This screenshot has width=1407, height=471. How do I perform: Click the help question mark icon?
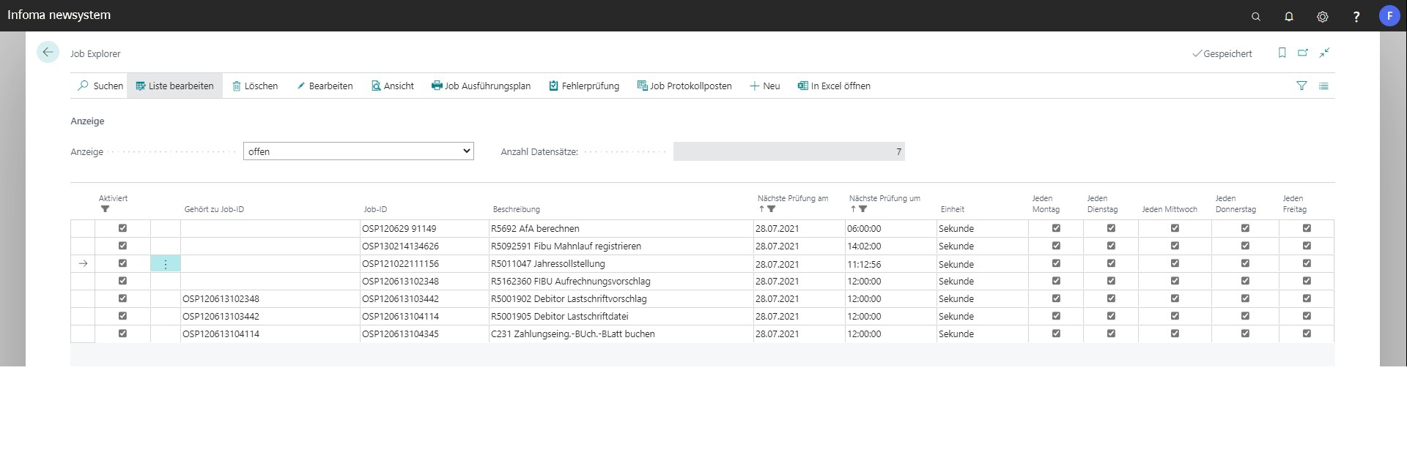(1356, 16)
